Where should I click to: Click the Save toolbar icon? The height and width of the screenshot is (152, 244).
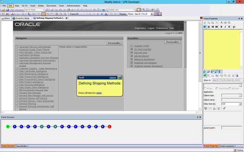7,10
